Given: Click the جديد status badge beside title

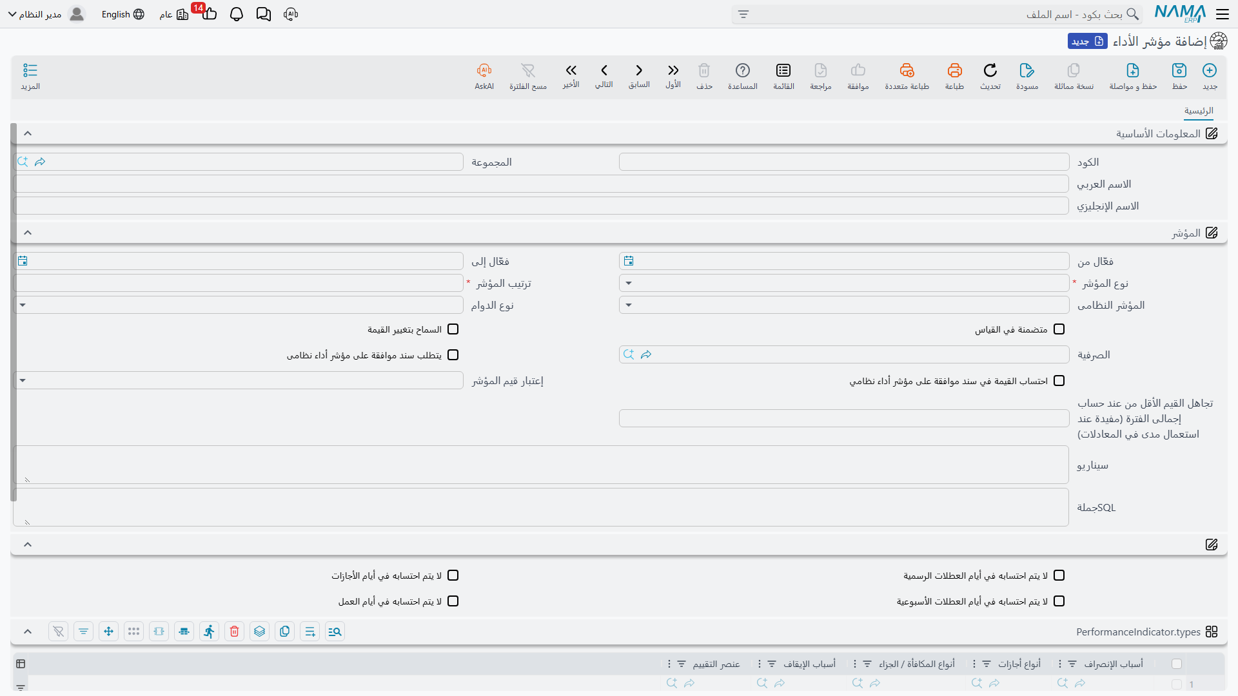Looking at the screenshot, I should (1088, 41).
